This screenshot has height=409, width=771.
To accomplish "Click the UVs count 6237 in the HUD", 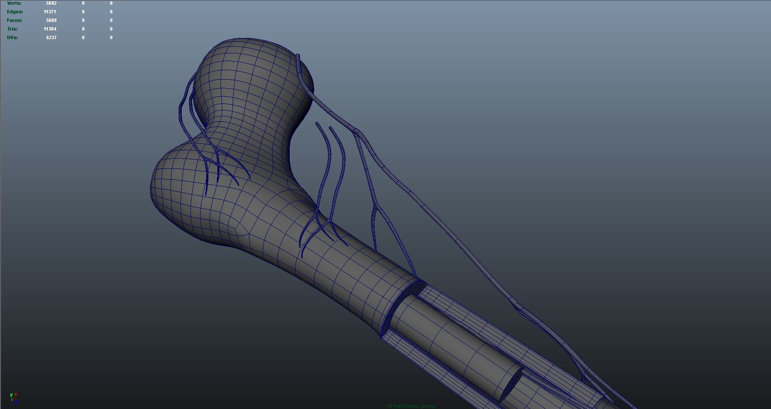I will coord(52,37).
